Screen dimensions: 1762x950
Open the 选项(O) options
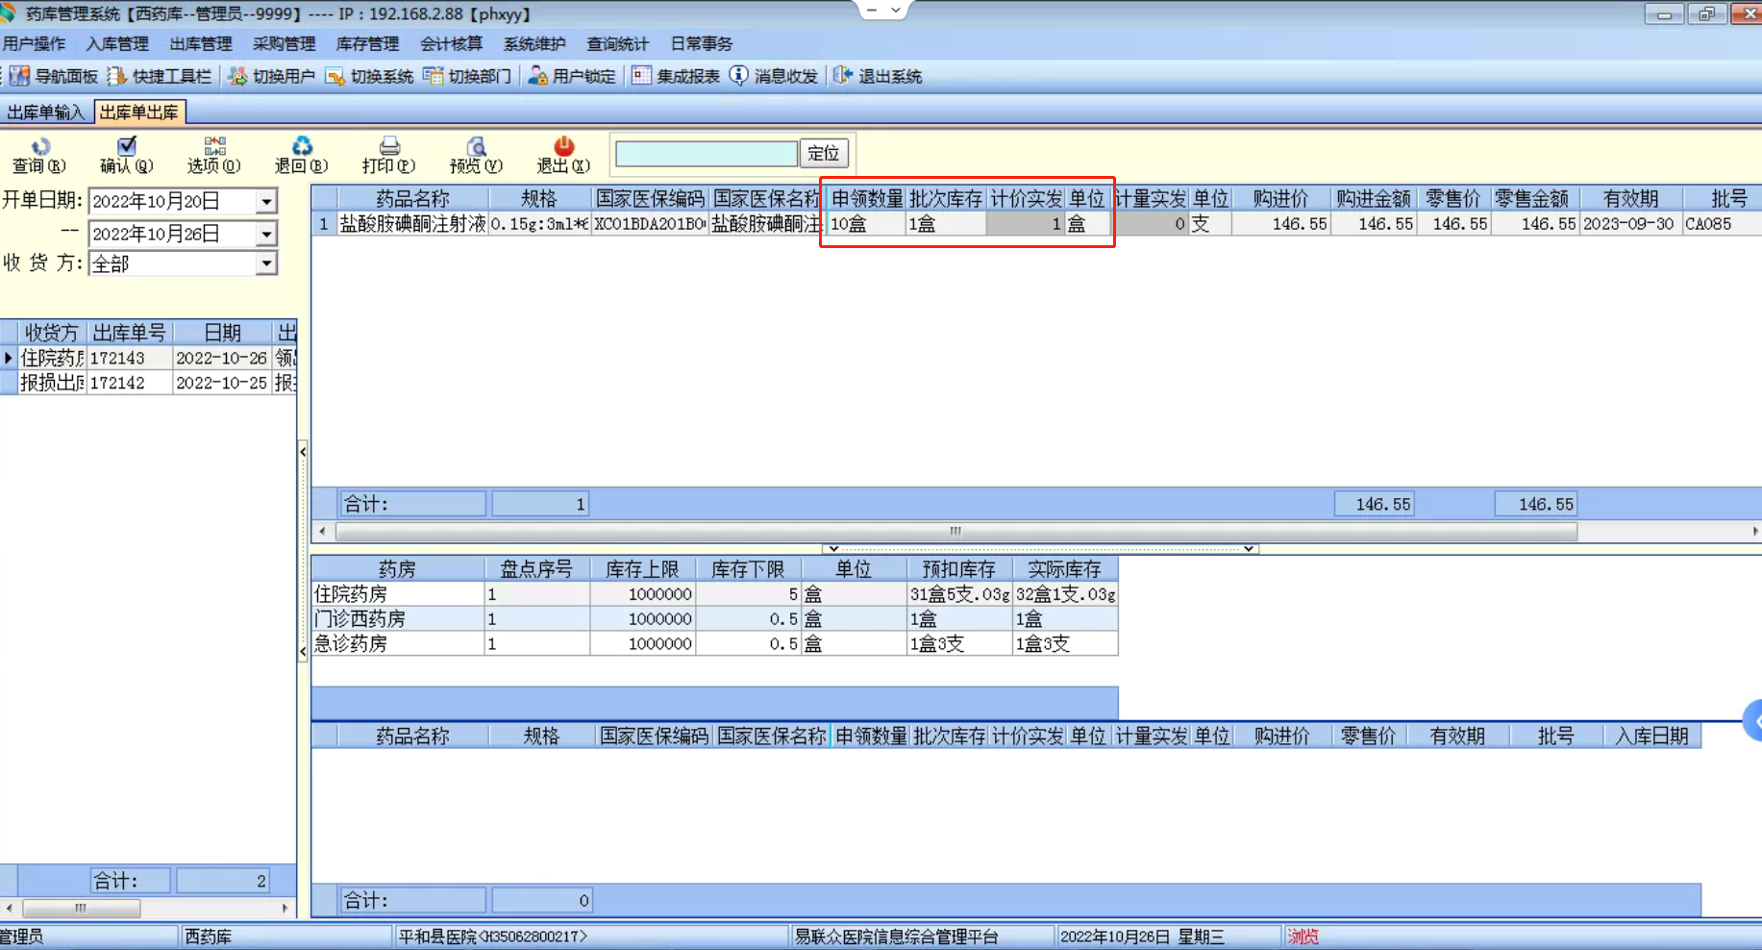click(x=214, y=156)
